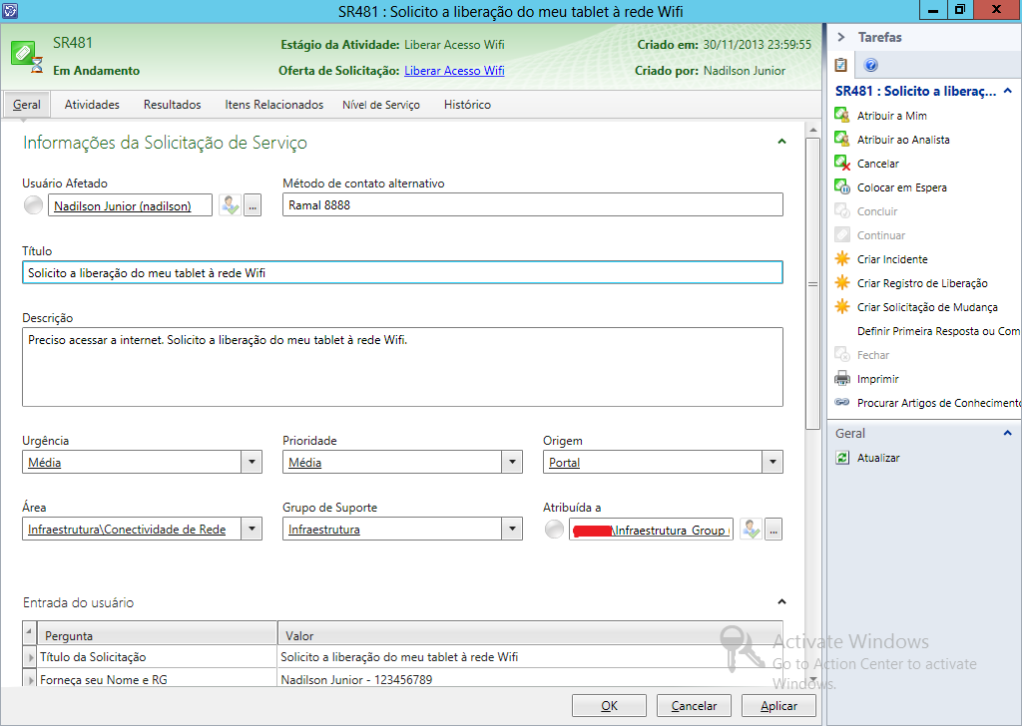
Task: Open the Área dropdown
Action: pos(252,529)
